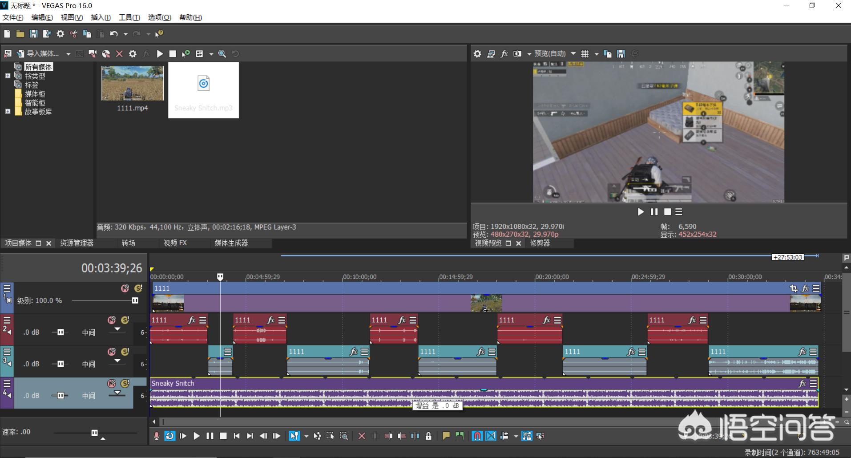
Task: Expand the 按类型 tree node
Action: point(8,76)
